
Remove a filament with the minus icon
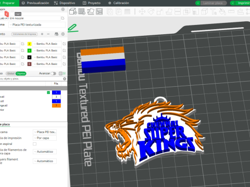(48, 34)
